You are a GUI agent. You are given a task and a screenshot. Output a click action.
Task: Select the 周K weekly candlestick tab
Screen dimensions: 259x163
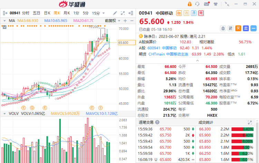[x=57, y=13]
